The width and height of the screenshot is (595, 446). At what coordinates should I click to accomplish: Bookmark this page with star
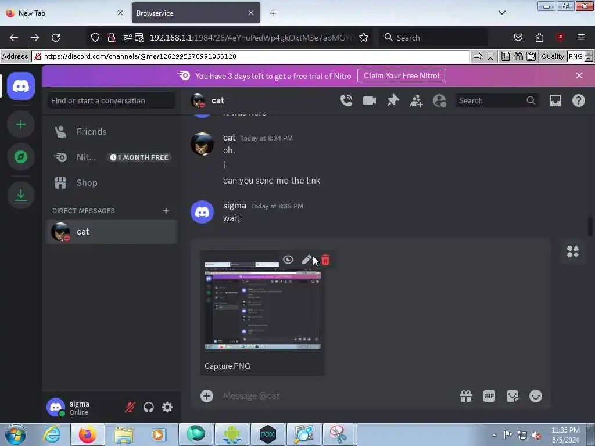coord(364,38)
